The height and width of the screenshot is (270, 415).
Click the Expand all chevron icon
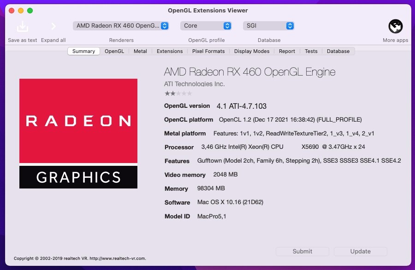click(53, 26)
